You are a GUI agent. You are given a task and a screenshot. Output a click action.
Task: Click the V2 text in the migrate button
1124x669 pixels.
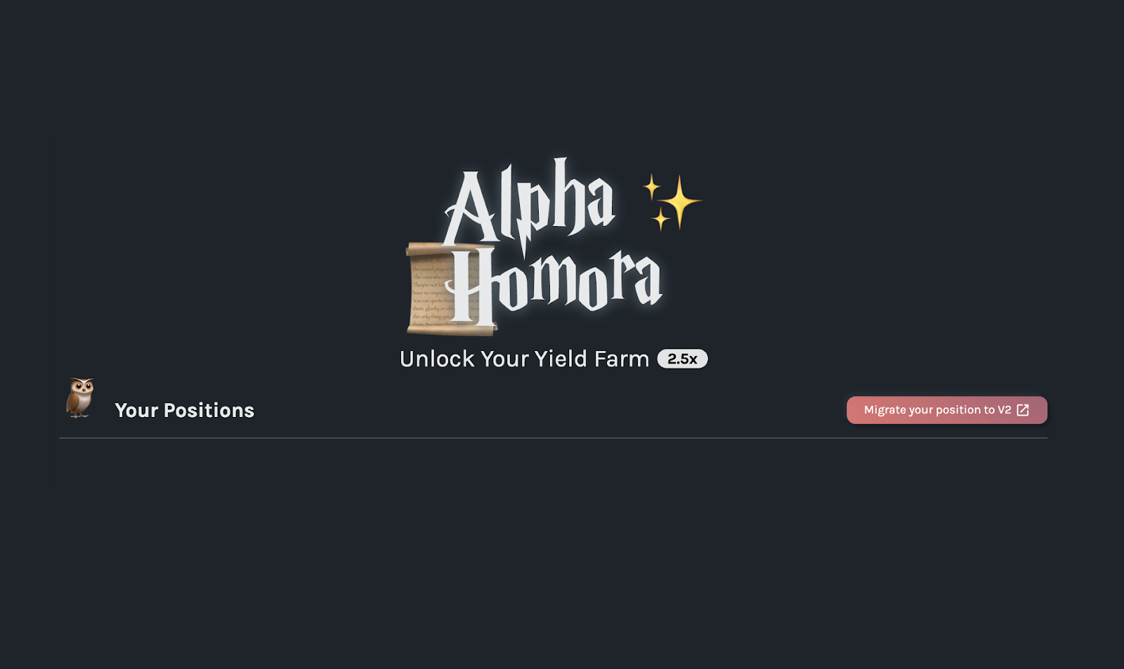tap(1005, 410)
